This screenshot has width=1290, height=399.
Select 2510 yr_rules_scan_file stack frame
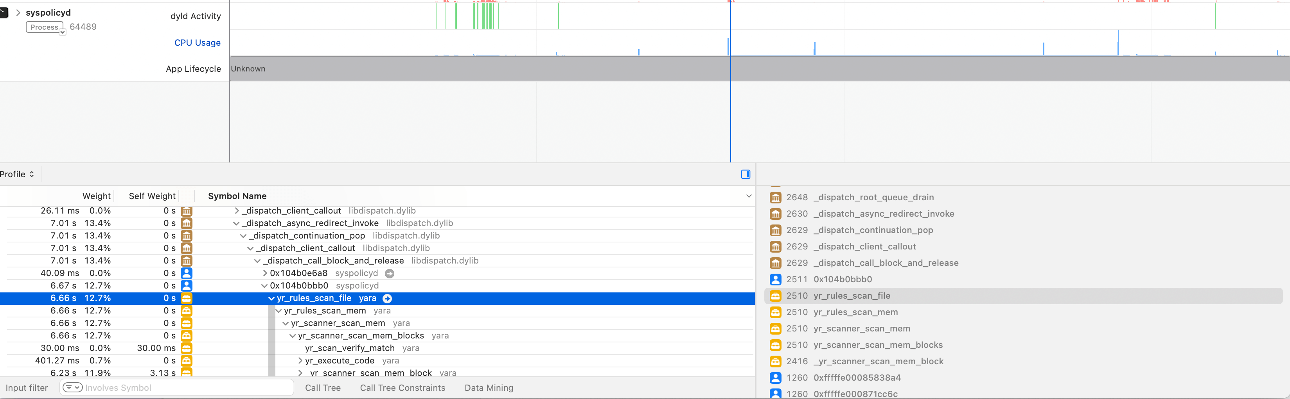1023,296
